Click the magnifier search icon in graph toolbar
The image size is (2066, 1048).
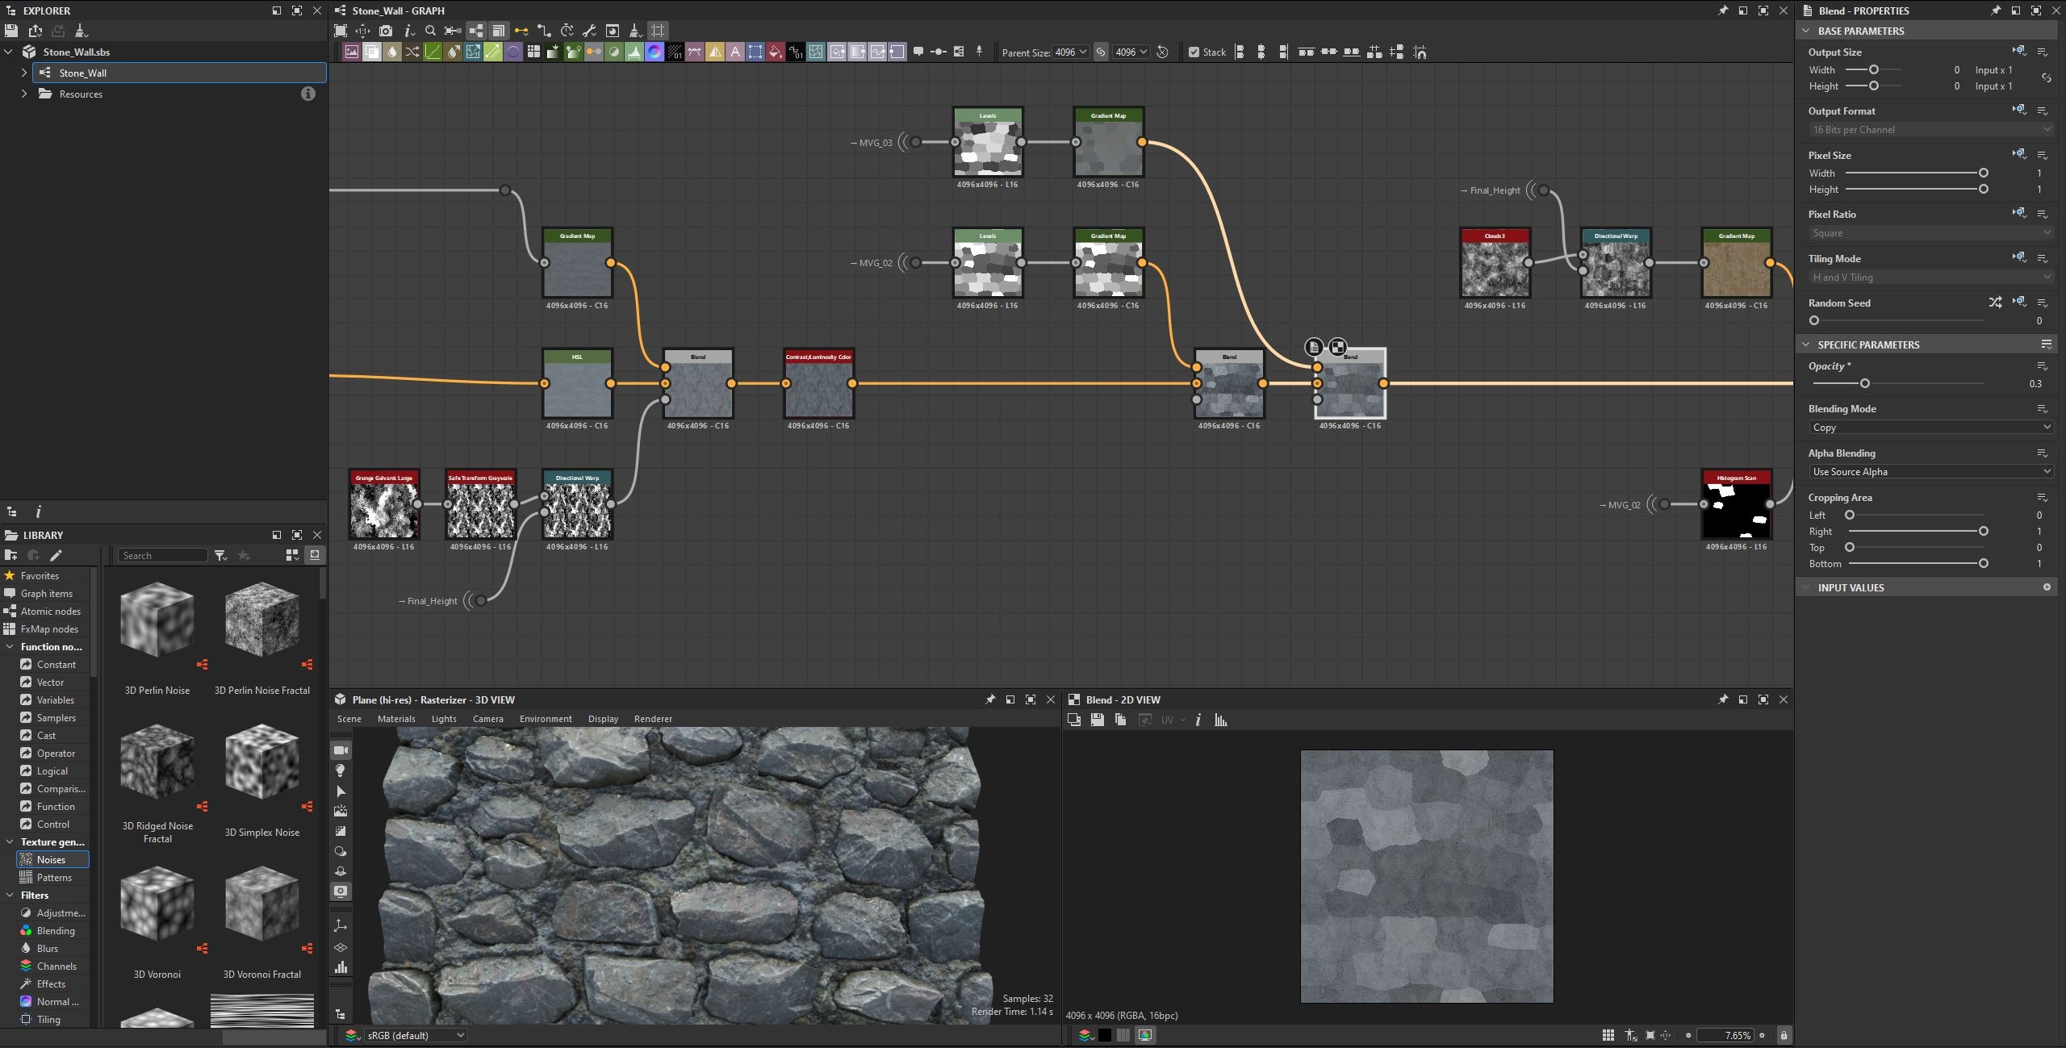coord(430,31)
